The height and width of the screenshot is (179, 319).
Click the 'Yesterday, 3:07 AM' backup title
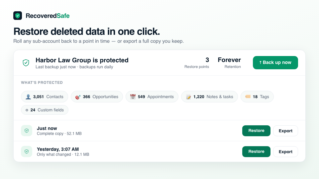point(58,149)
